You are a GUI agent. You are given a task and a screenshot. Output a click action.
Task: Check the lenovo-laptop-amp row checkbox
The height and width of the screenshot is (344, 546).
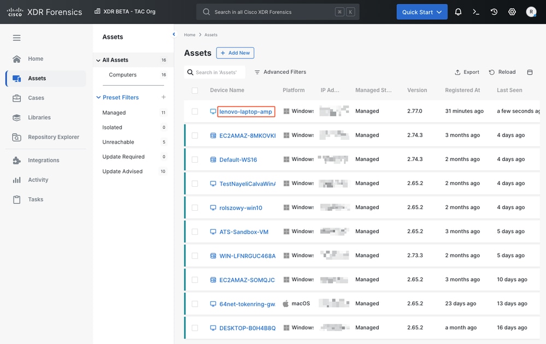click(x=195, y=111)
